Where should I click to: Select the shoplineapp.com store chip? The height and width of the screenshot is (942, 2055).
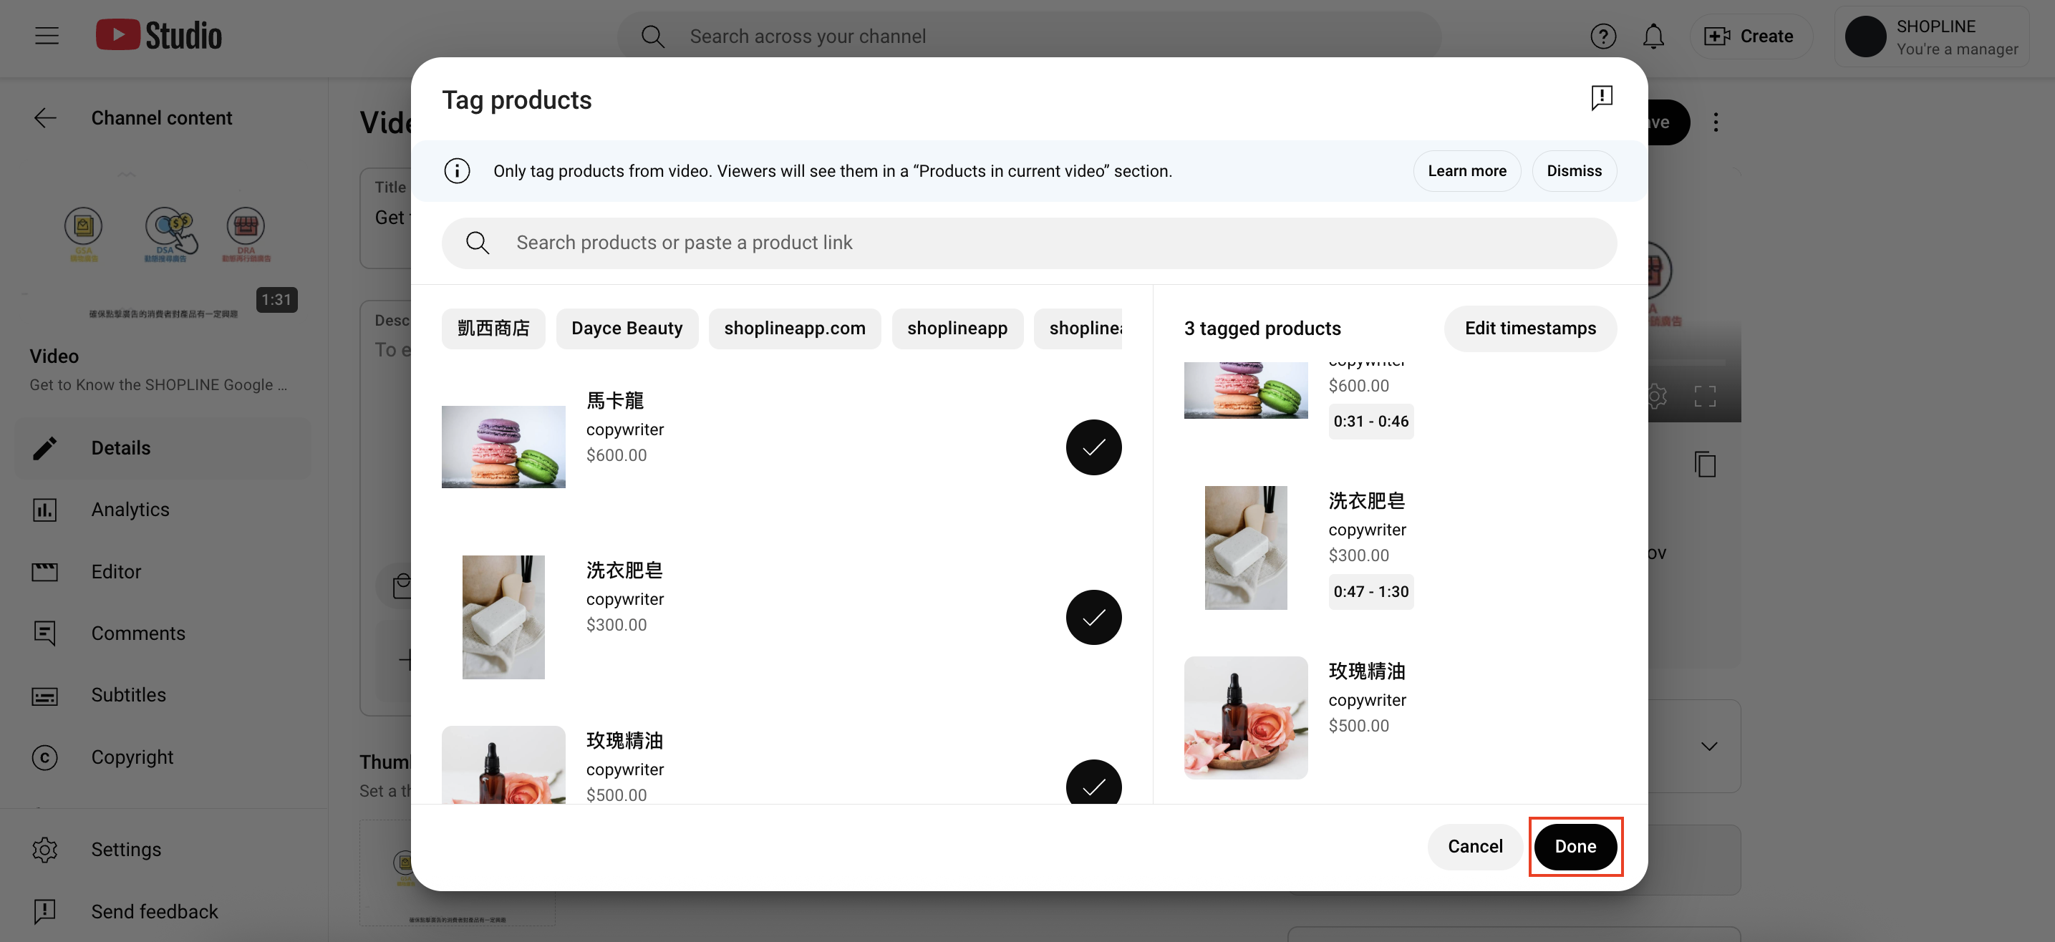point(795,329)
